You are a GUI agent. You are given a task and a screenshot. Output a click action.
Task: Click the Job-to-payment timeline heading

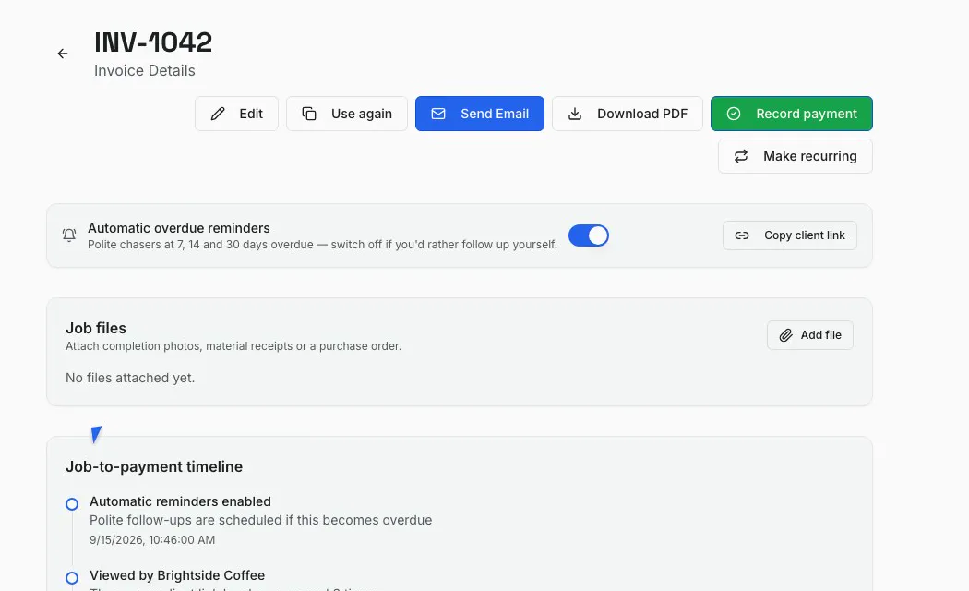154,466
